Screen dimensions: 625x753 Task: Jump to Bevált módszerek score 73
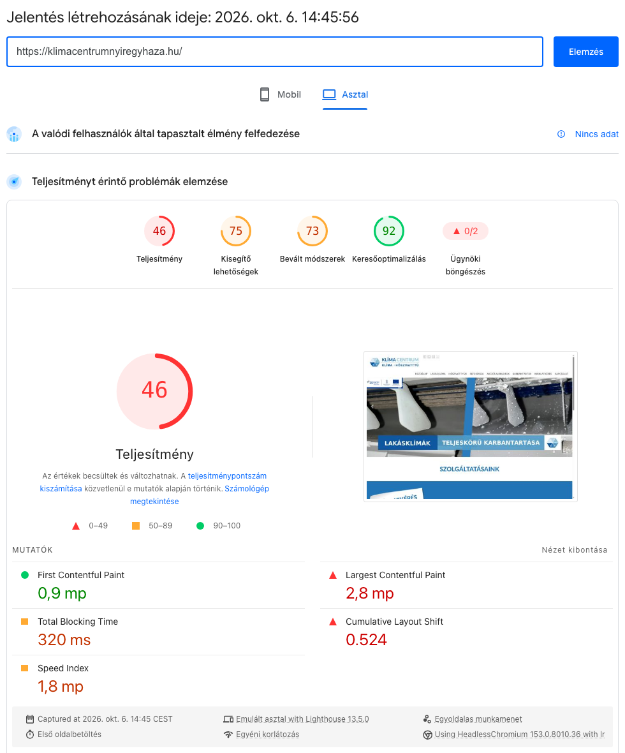(312, 231)
